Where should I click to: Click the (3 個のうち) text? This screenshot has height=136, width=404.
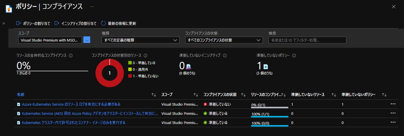[264, 73]
